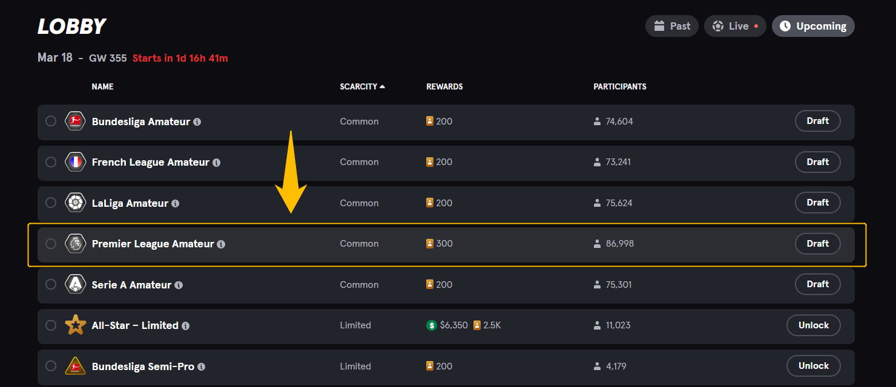Select the All-Star – Limited radio button
The height and width of the screenshot is (387, 896).
pos(51,325)
